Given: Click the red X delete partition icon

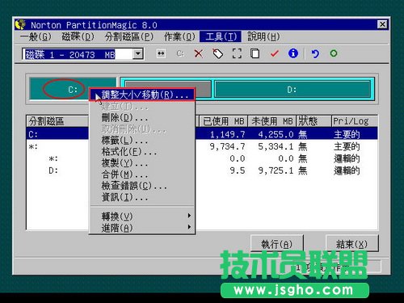Looking at the screenshot, I should pyautogui.click(x=199, y=53).
